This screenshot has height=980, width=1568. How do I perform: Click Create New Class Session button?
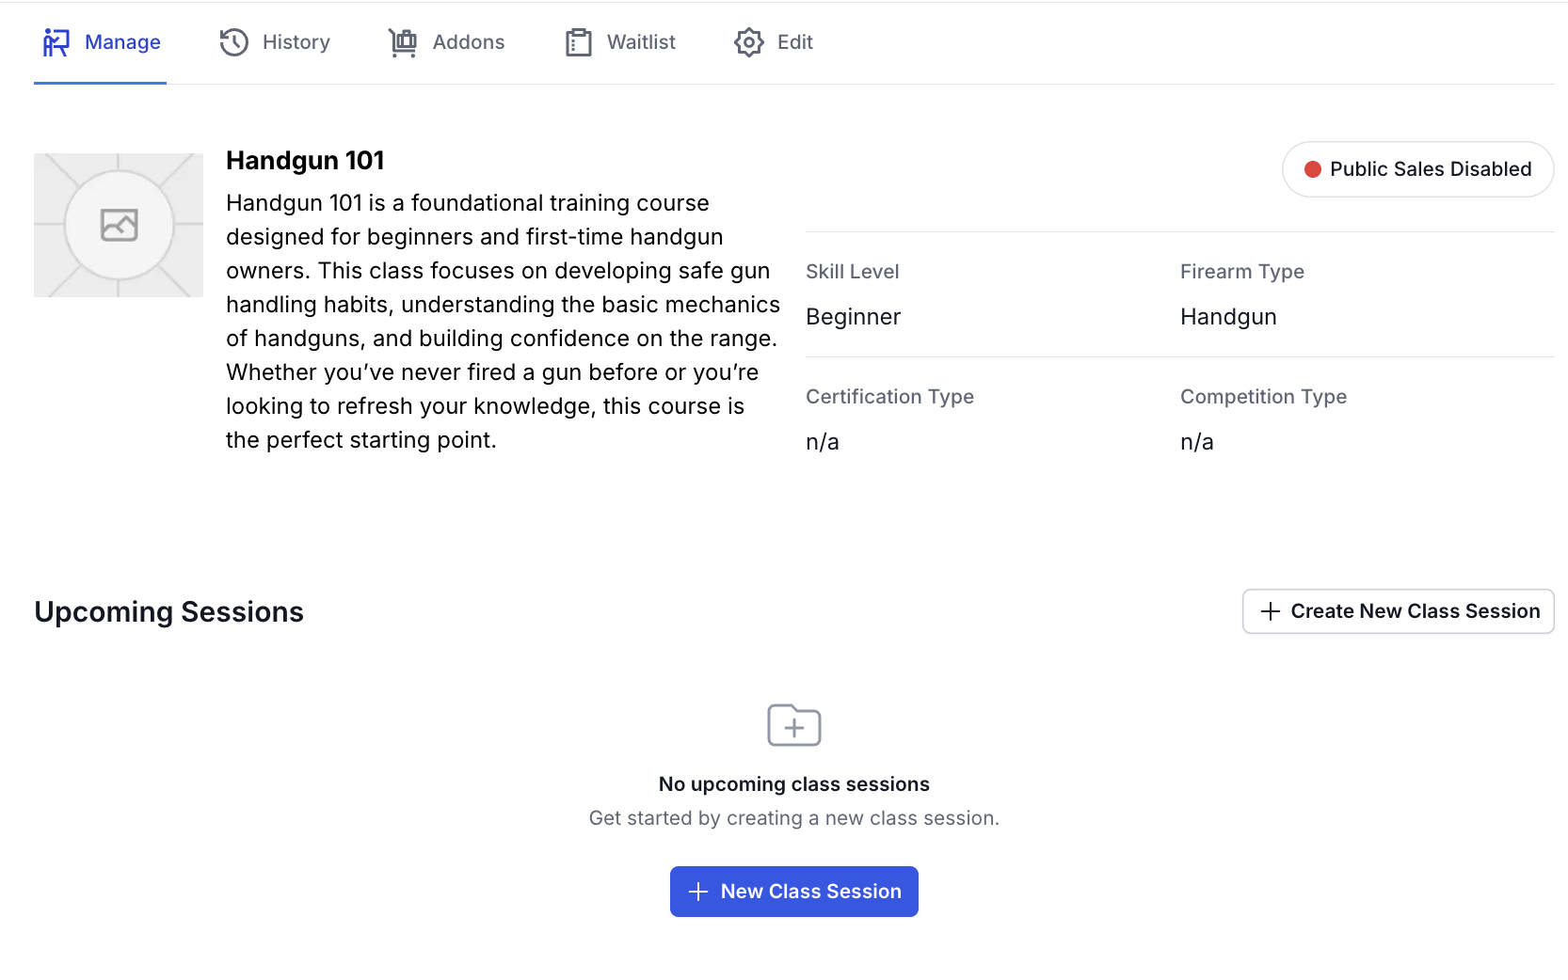[1399, 611]
